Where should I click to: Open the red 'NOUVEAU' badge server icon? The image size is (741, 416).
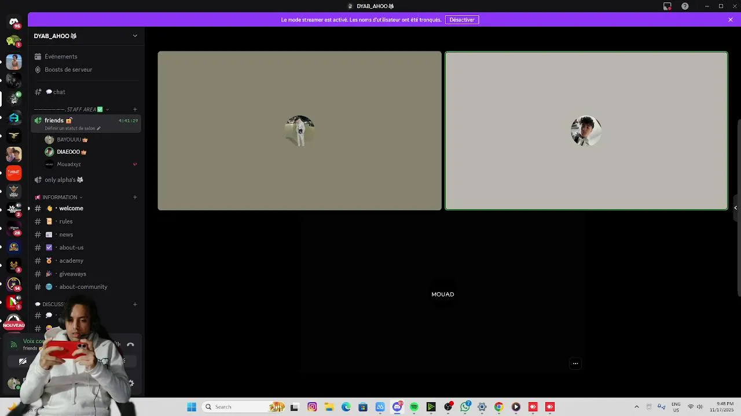click(14, 321)
